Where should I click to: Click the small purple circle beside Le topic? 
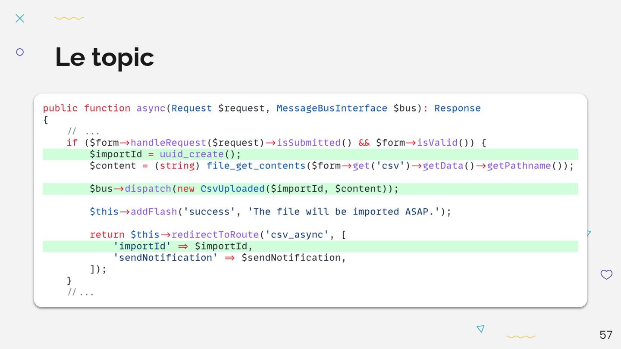[x=20, y=52]
